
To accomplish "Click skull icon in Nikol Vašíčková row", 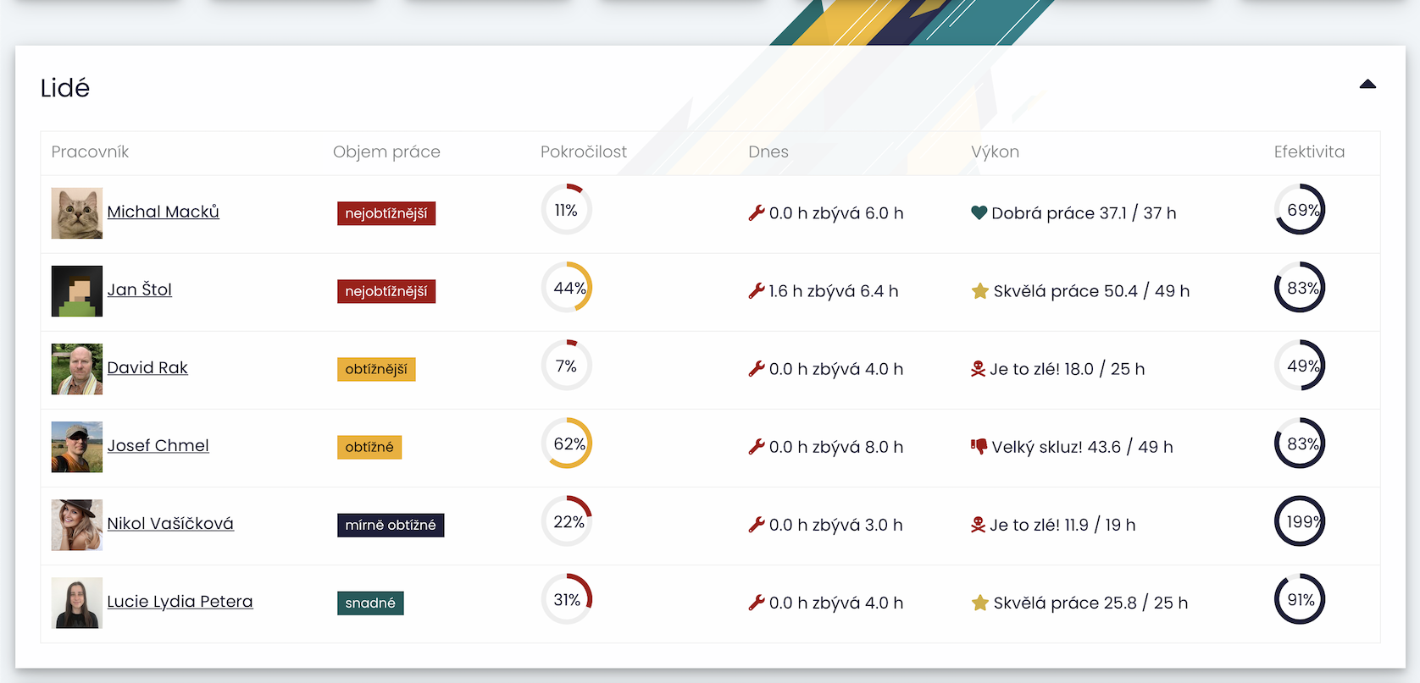I will point(979,525).
